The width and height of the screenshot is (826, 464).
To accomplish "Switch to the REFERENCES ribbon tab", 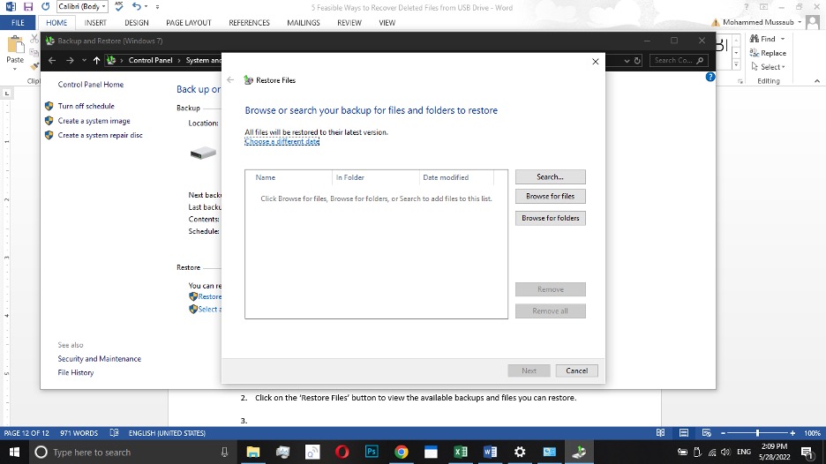I will [x=249, y=23].
